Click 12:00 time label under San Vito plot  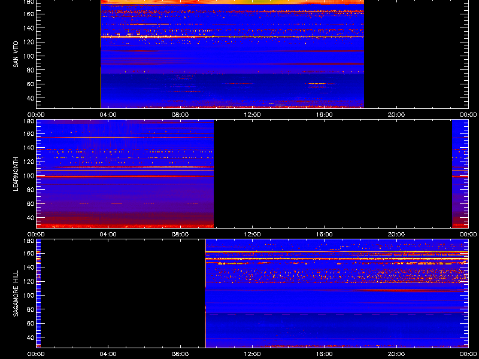coord(252,115)
